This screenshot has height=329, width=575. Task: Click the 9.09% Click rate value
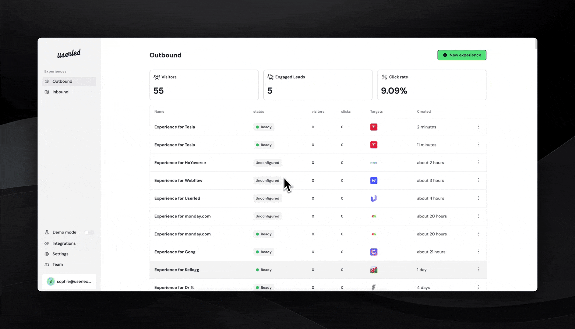point(394,91)
